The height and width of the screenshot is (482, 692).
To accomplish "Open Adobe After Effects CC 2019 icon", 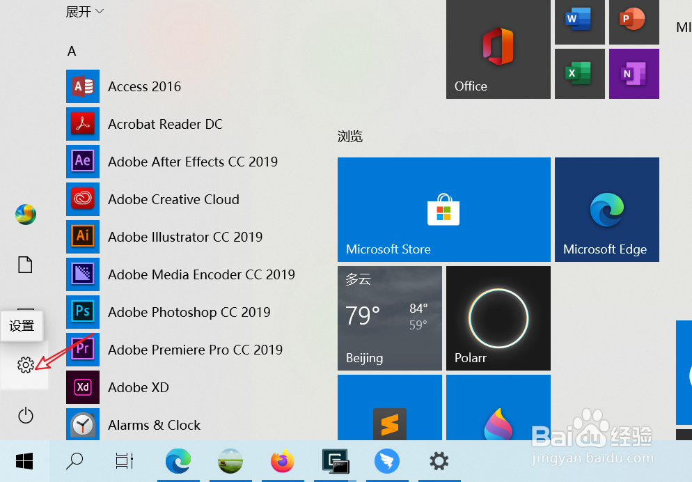I will 83,162.
